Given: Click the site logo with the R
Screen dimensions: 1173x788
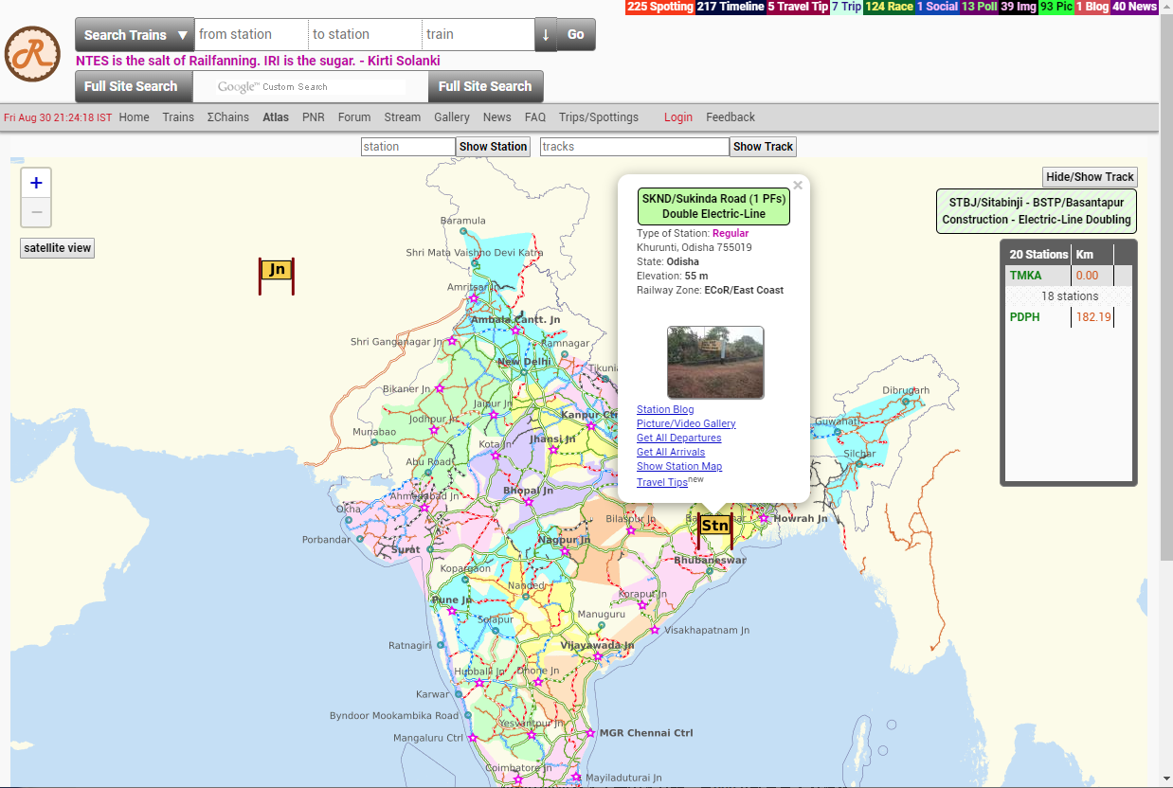Looking at the screenshot, I should point(32,54).
